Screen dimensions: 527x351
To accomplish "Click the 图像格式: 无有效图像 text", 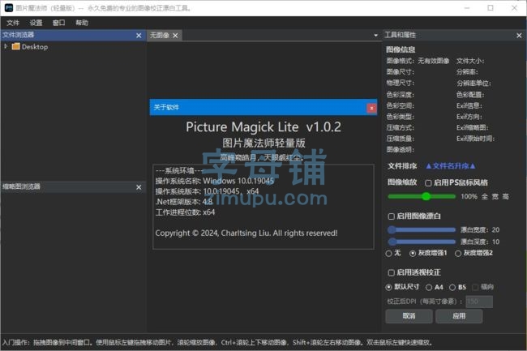I will click(418, 61).
